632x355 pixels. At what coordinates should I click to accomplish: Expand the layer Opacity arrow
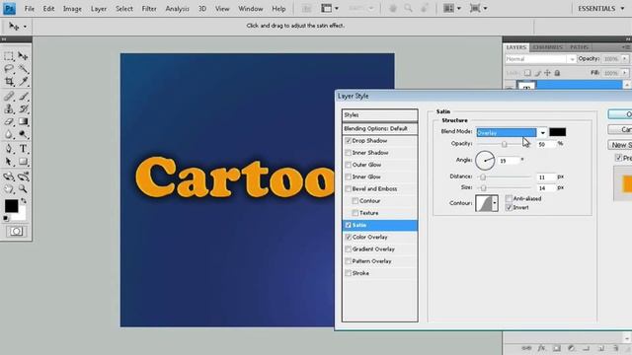(x=625, y=59)
